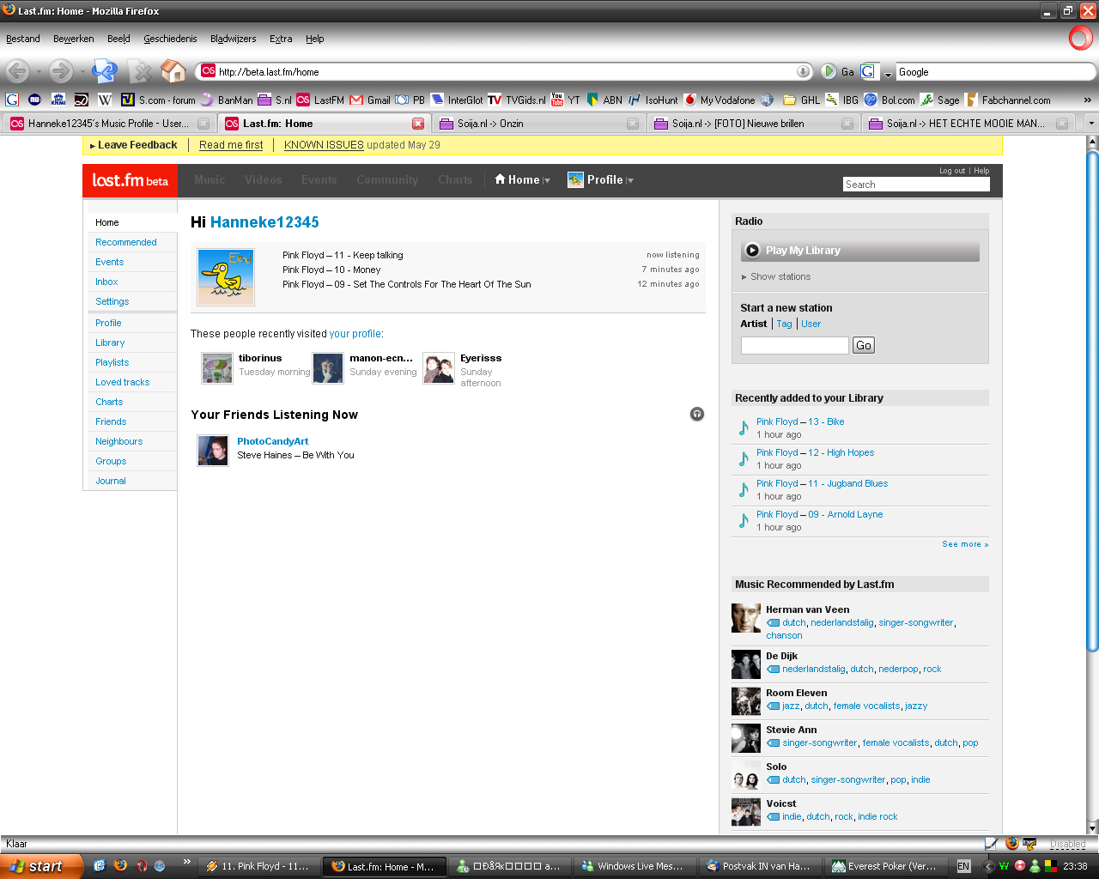Click the page vertical scrollbar
This screenshot has height=879, width=1099.
[1092, 399]
